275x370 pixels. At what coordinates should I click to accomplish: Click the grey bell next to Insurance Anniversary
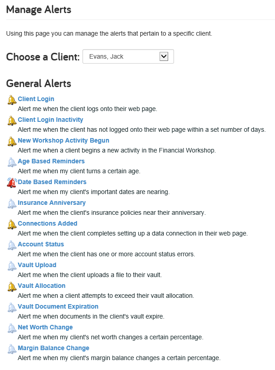[12, 203]
